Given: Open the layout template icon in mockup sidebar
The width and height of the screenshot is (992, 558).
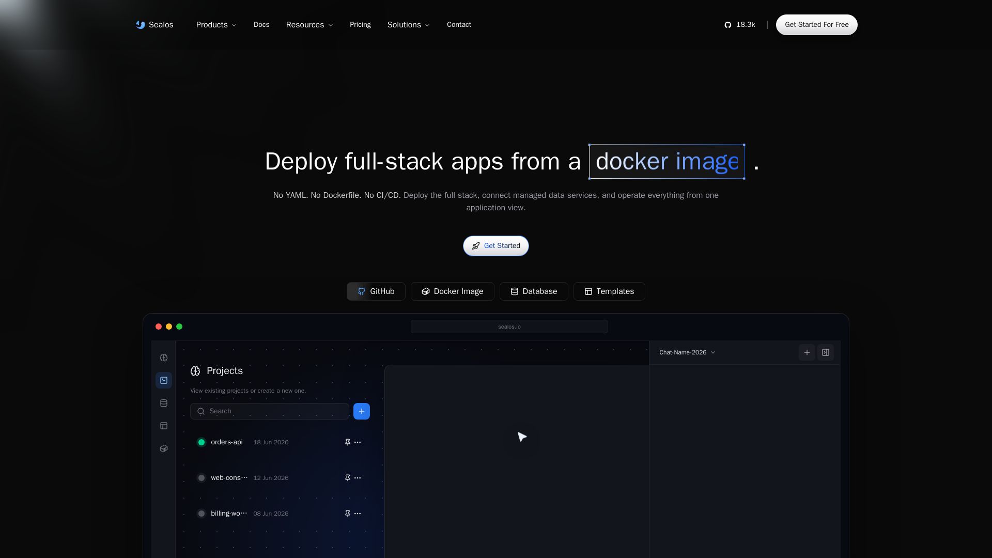Looking at the screenshot, I should 164,426.
